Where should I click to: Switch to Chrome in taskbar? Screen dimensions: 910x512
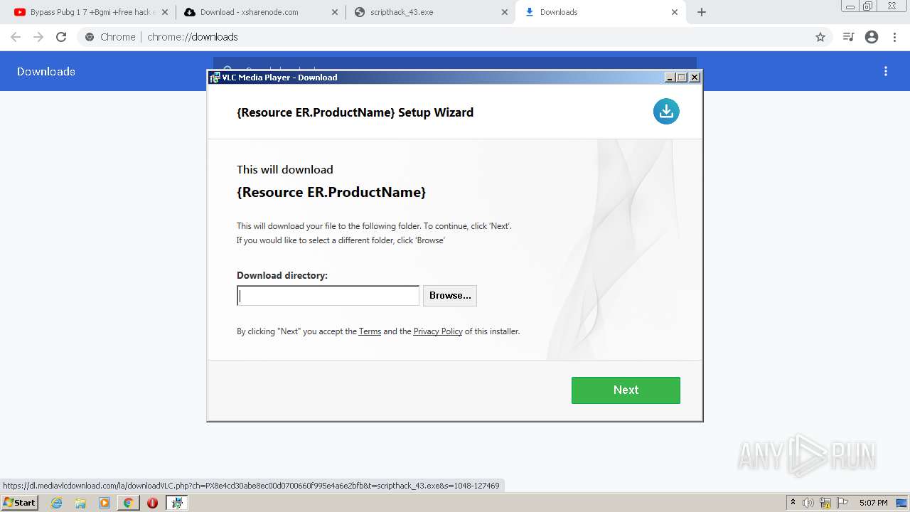click(x=128, y=503)
